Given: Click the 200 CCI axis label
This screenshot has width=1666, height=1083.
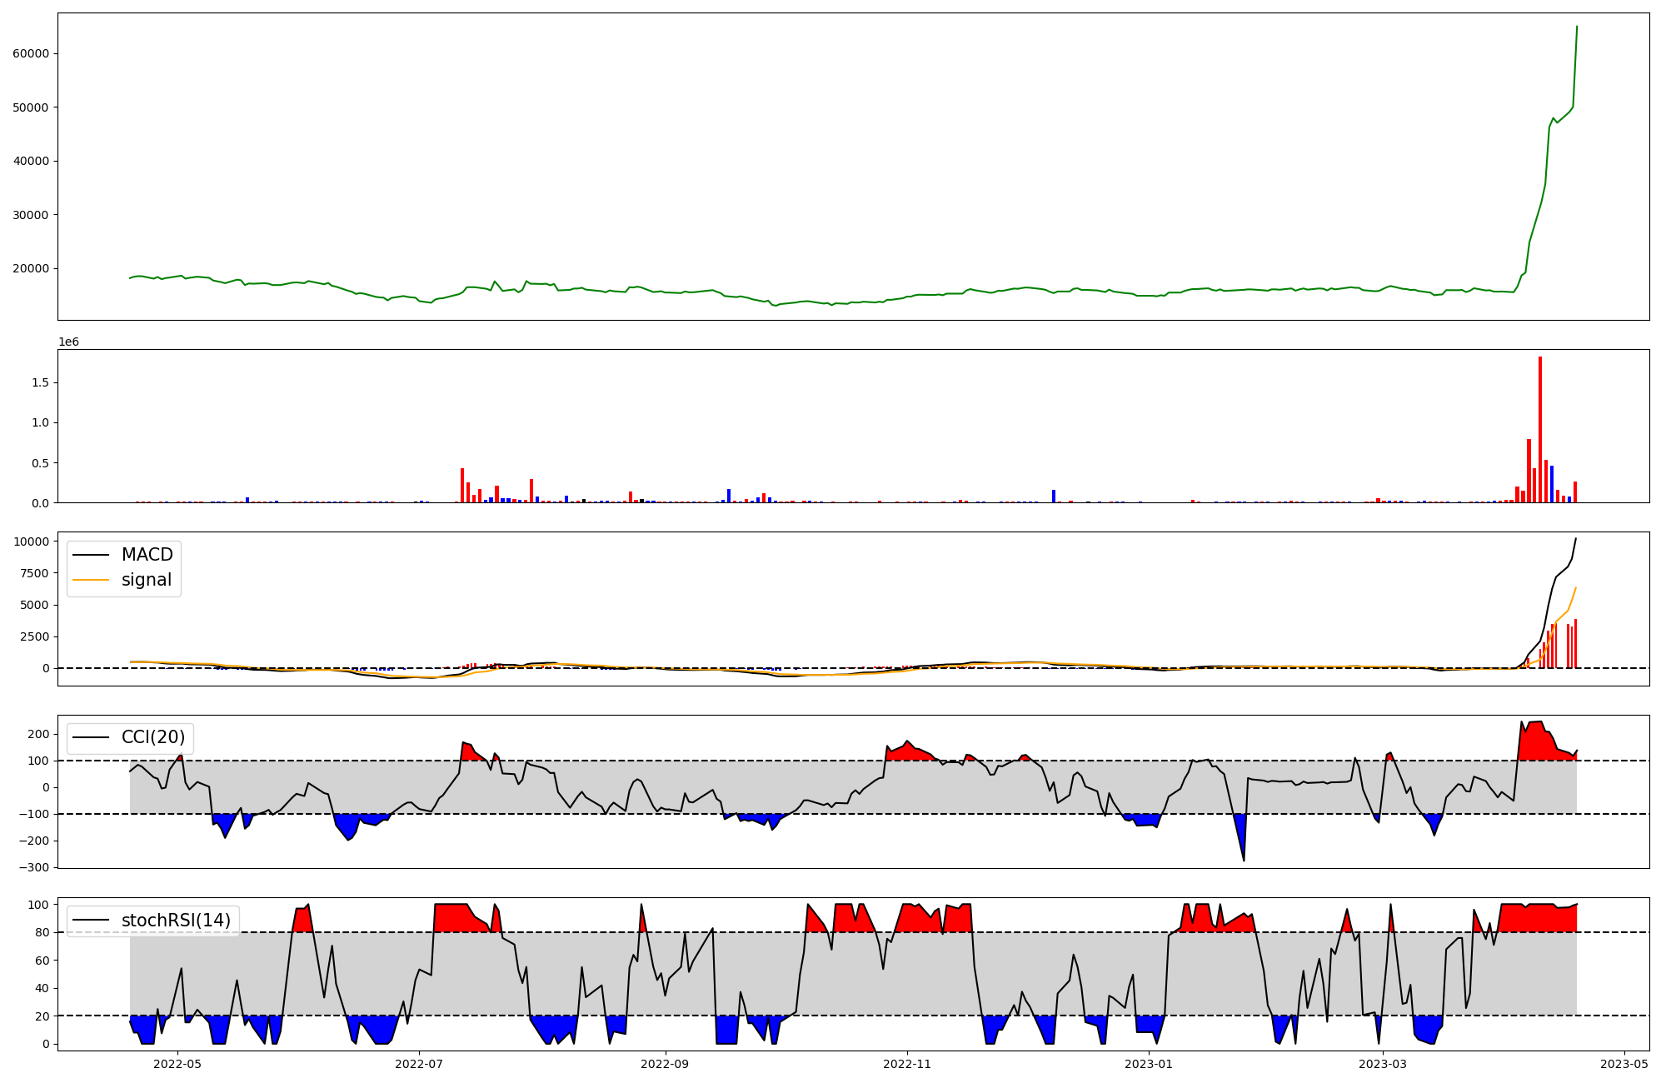Looking at the screenshot, I should (39, 734).
